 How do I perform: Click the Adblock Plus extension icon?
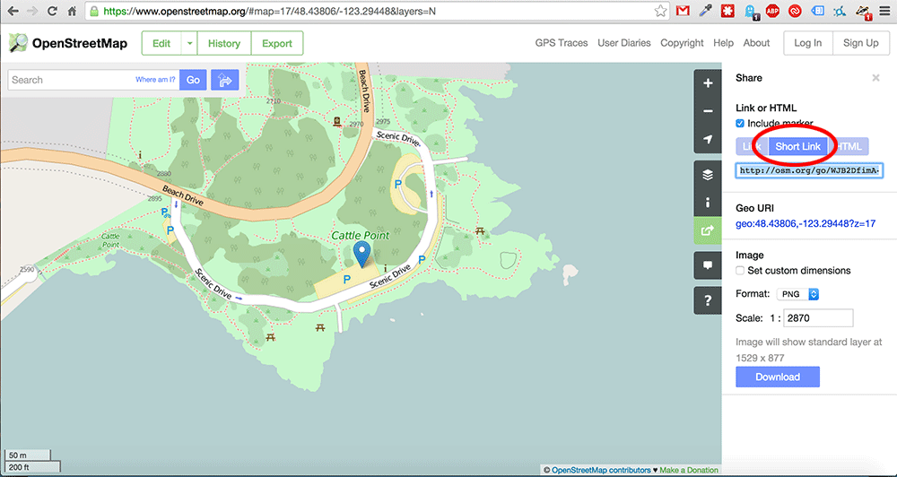[772, 11]
